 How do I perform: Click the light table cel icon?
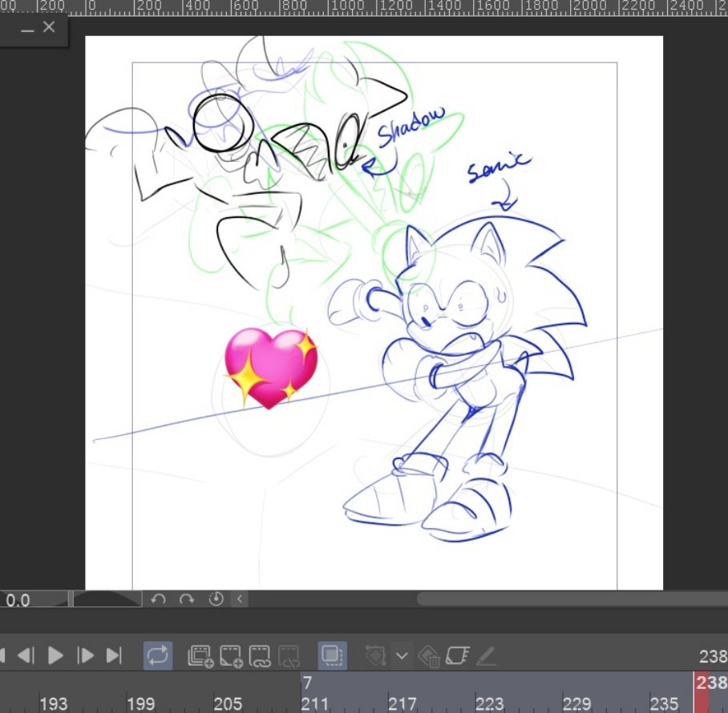[x=457, y=656]
